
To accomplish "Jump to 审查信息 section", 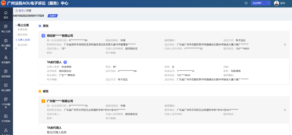I will click(x=22, y=29).
